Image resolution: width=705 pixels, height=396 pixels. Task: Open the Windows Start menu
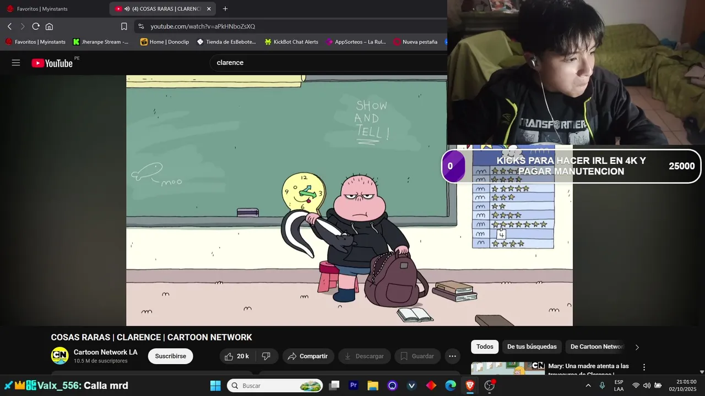(x=215, y=386)
